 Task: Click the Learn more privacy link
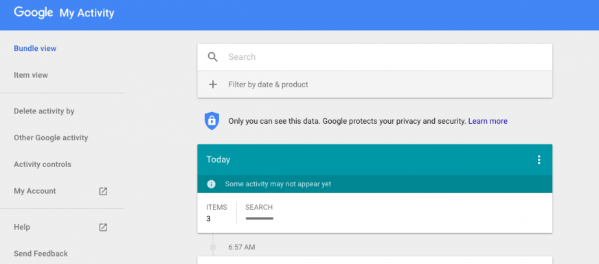[488, 121]
